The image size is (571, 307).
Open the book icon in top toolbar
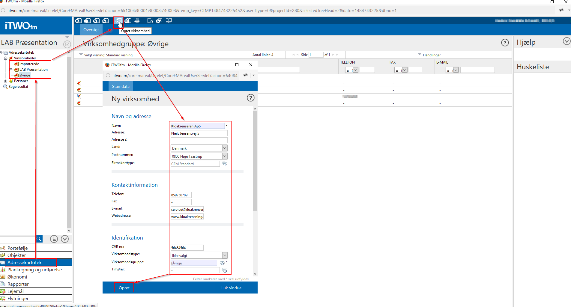pos(169,21)
